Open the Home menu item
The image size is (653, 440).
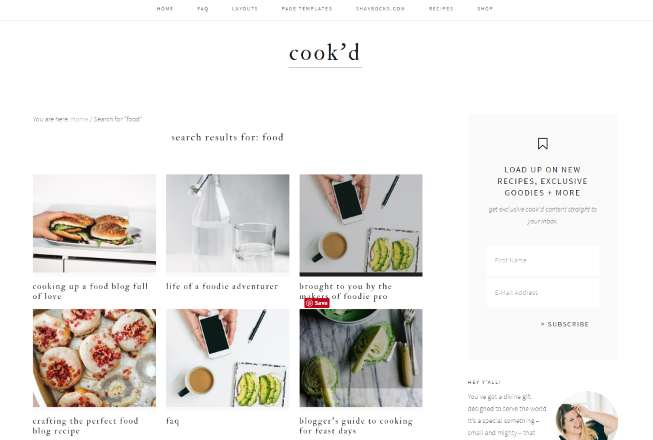pyautogui.click(x=165, y=8)
